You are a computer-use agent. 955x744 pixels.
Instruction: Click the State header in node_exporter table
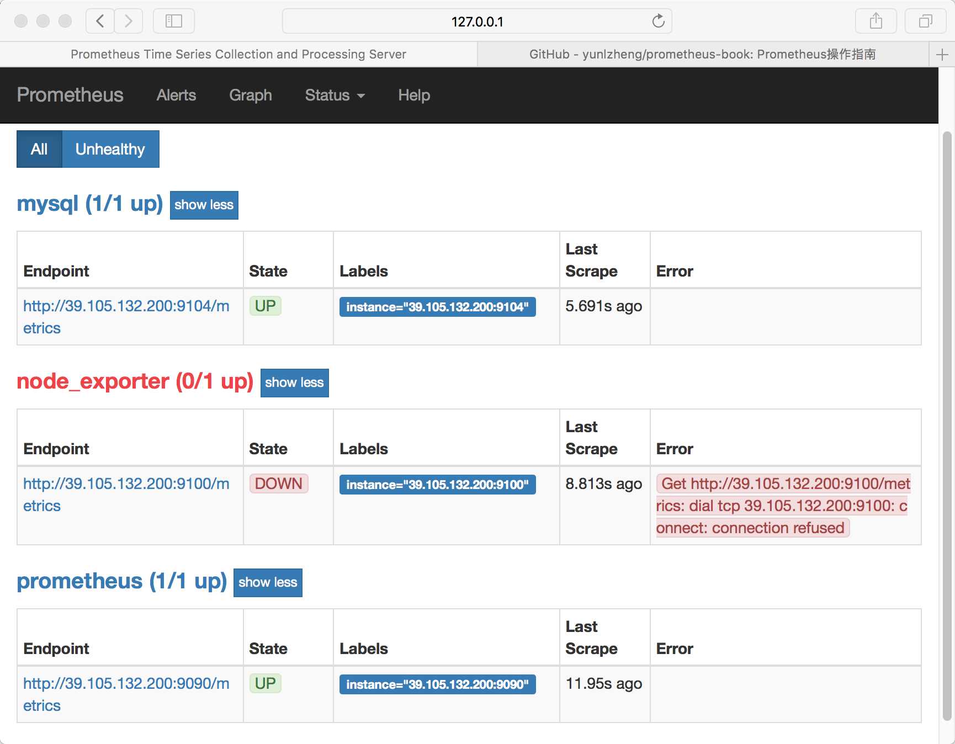268,449
